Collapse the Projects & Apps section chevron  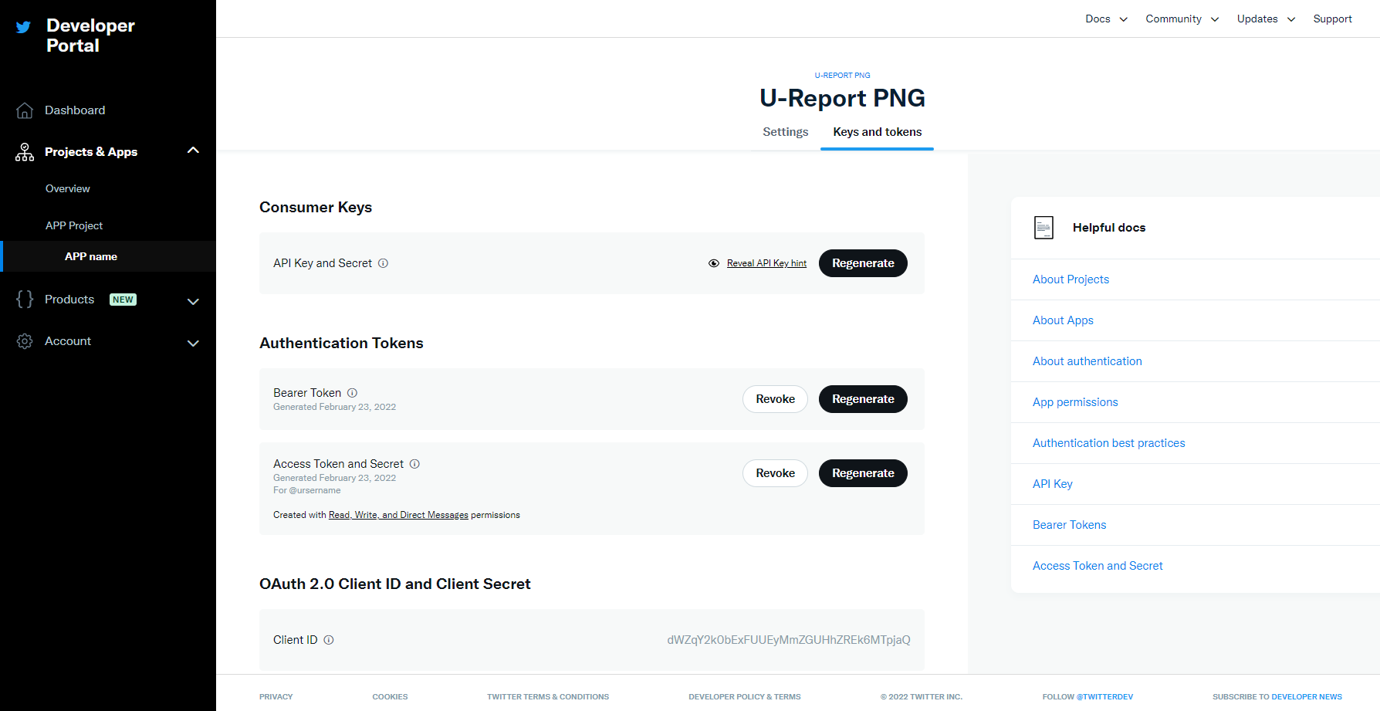(193, 151)
